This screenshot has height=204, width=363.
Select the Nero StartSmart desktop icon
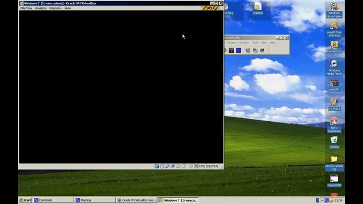(x=334, y=125)
